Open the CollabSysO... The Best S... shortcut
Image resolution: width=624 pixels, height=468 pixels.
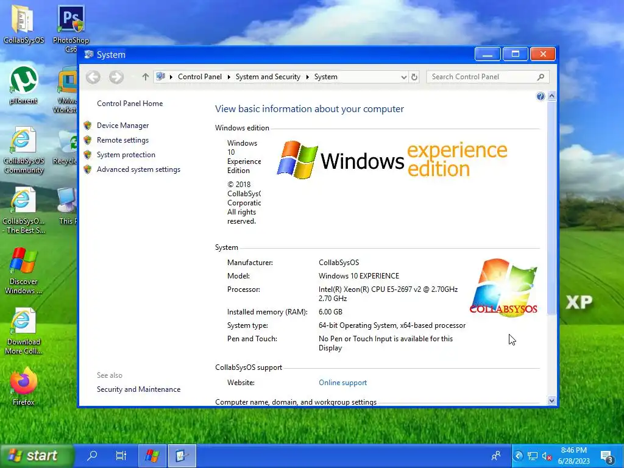[23, 210]
